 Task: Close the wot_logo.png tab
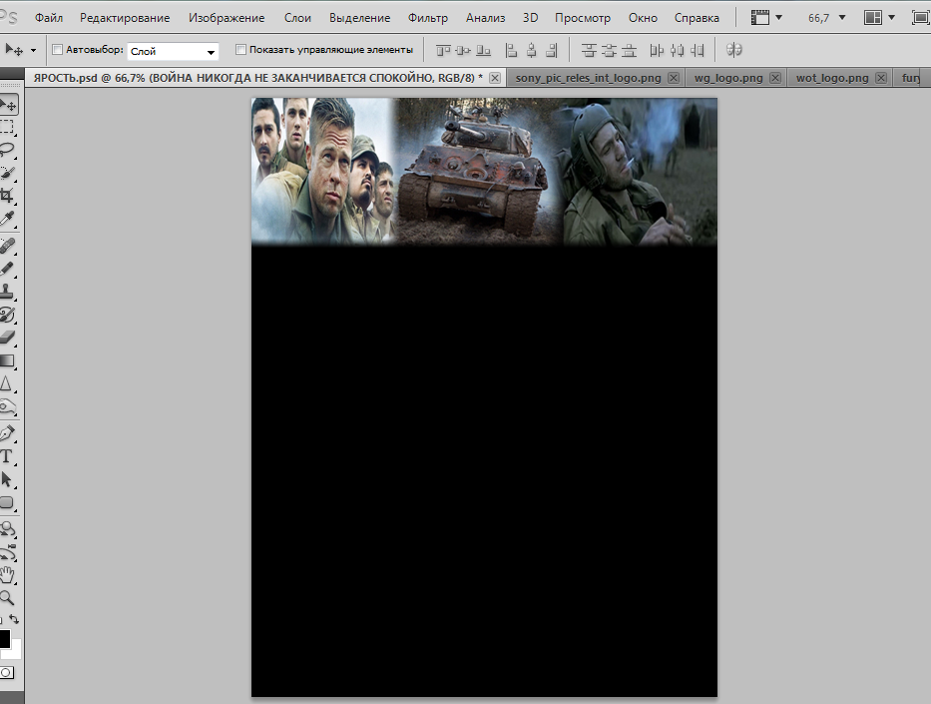pos(881,78)
